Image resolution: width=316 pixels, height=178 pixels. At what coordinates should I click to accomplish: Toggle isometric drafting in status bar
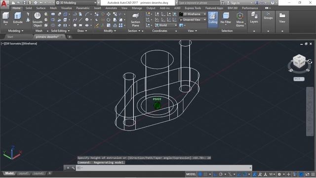[x=230, y=174]
